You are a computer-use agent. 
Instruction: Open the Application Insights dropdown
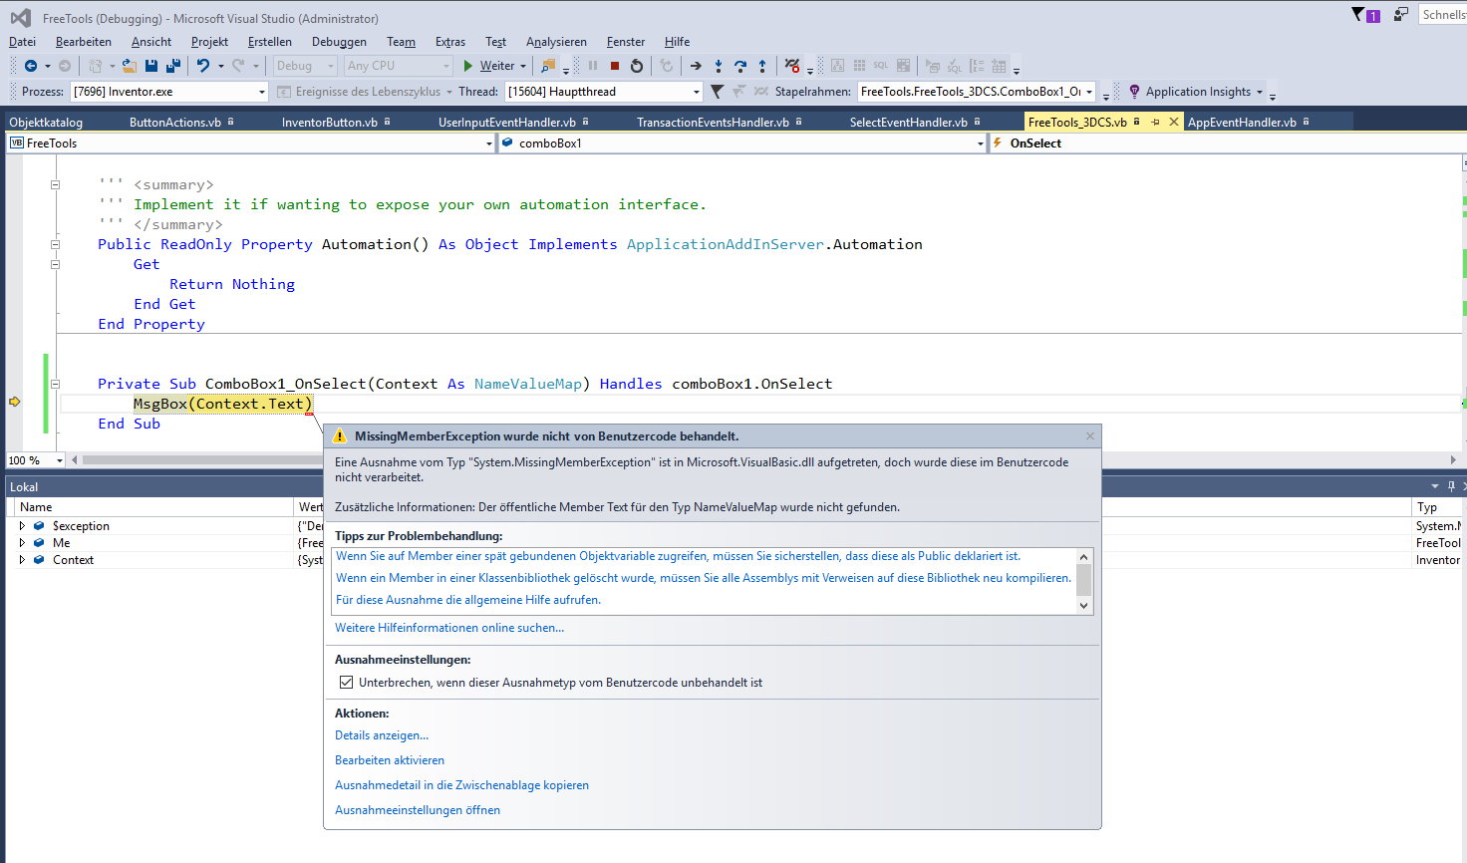1260,92
